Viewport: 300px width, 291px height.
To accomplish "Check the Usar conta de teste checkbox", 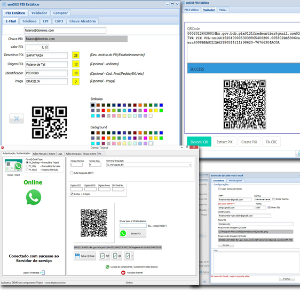I will (x=219, y=189).
